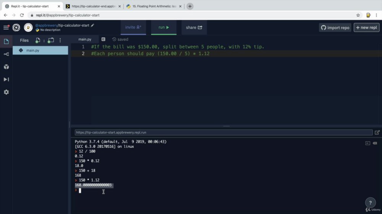Open Settings gear in sidebar
Viewport: 382px width, 214px height.
point(6,92)
